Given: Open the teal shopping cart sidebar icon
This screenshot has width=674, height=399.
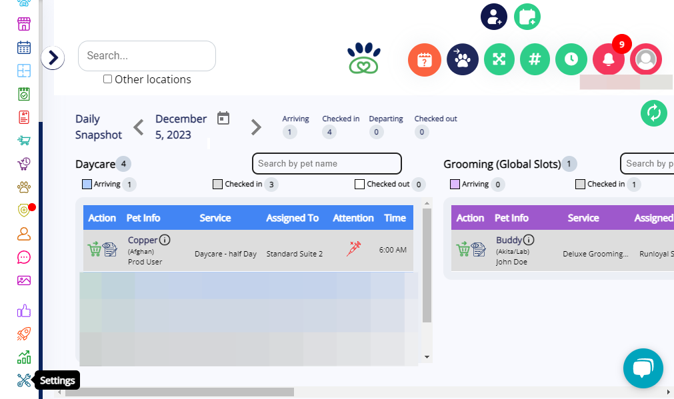Looking at the screenshot, I should 24,140.
